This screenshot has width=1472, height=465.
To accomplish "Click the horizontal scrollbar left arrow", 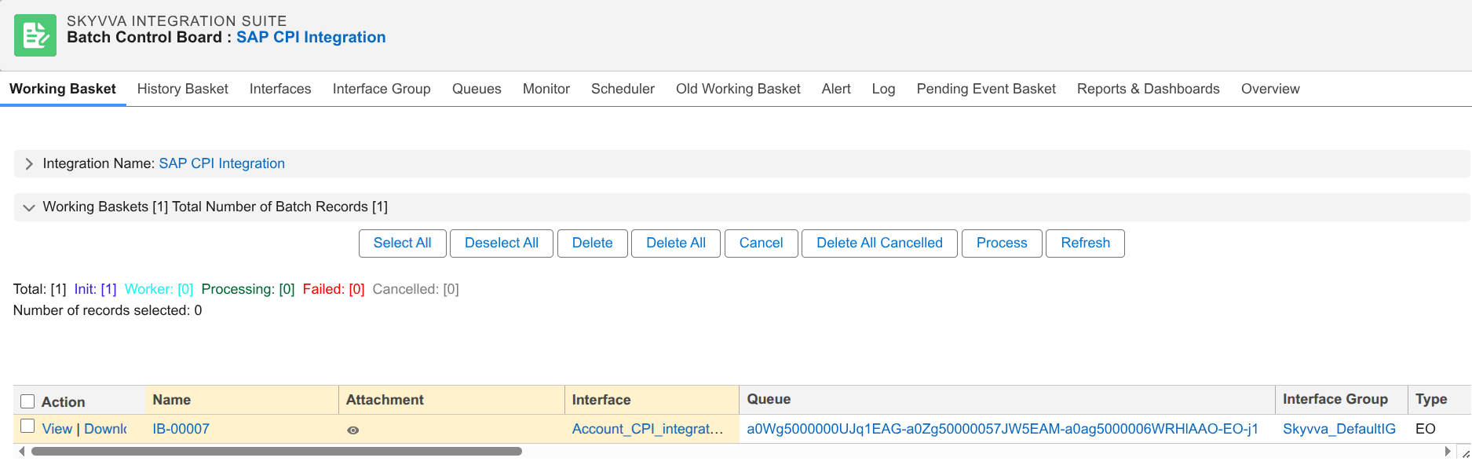I will [x=21, y=451].
